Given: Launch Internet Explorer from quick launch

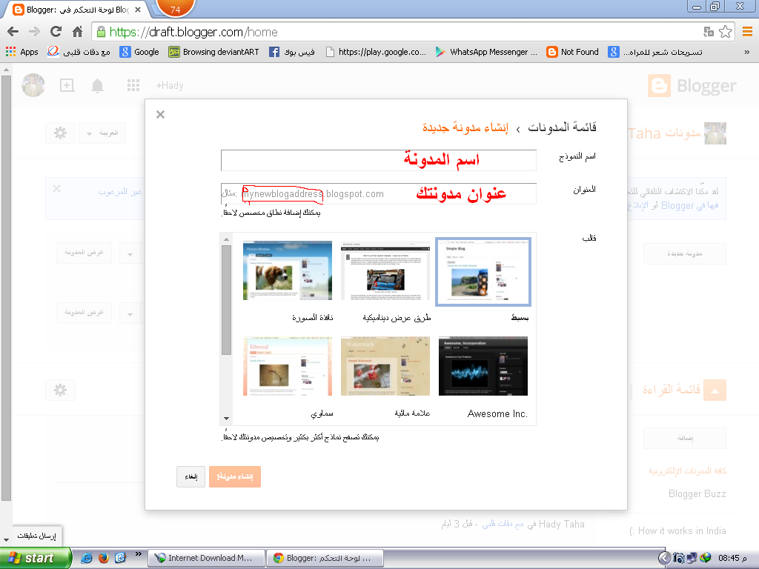Looking at the screenshot, I should point(86,558).
